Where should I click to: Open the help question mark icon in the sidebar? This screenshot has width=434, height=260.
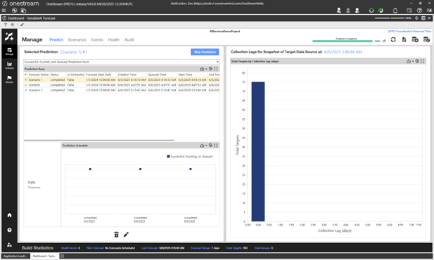[x=9, y=230]
